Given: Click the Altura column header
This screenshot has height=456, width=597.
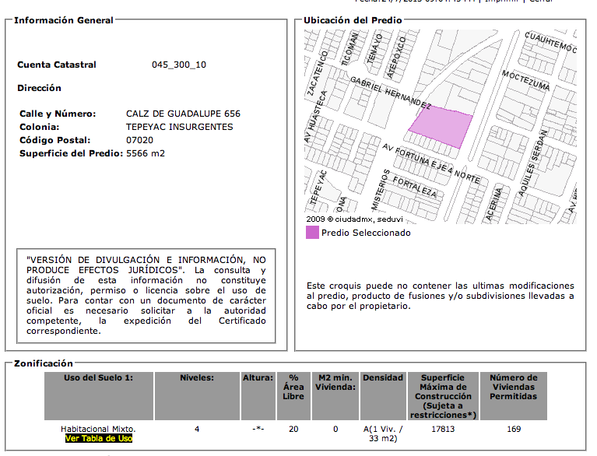Looking at the screenshot, I should coord(258,396).
